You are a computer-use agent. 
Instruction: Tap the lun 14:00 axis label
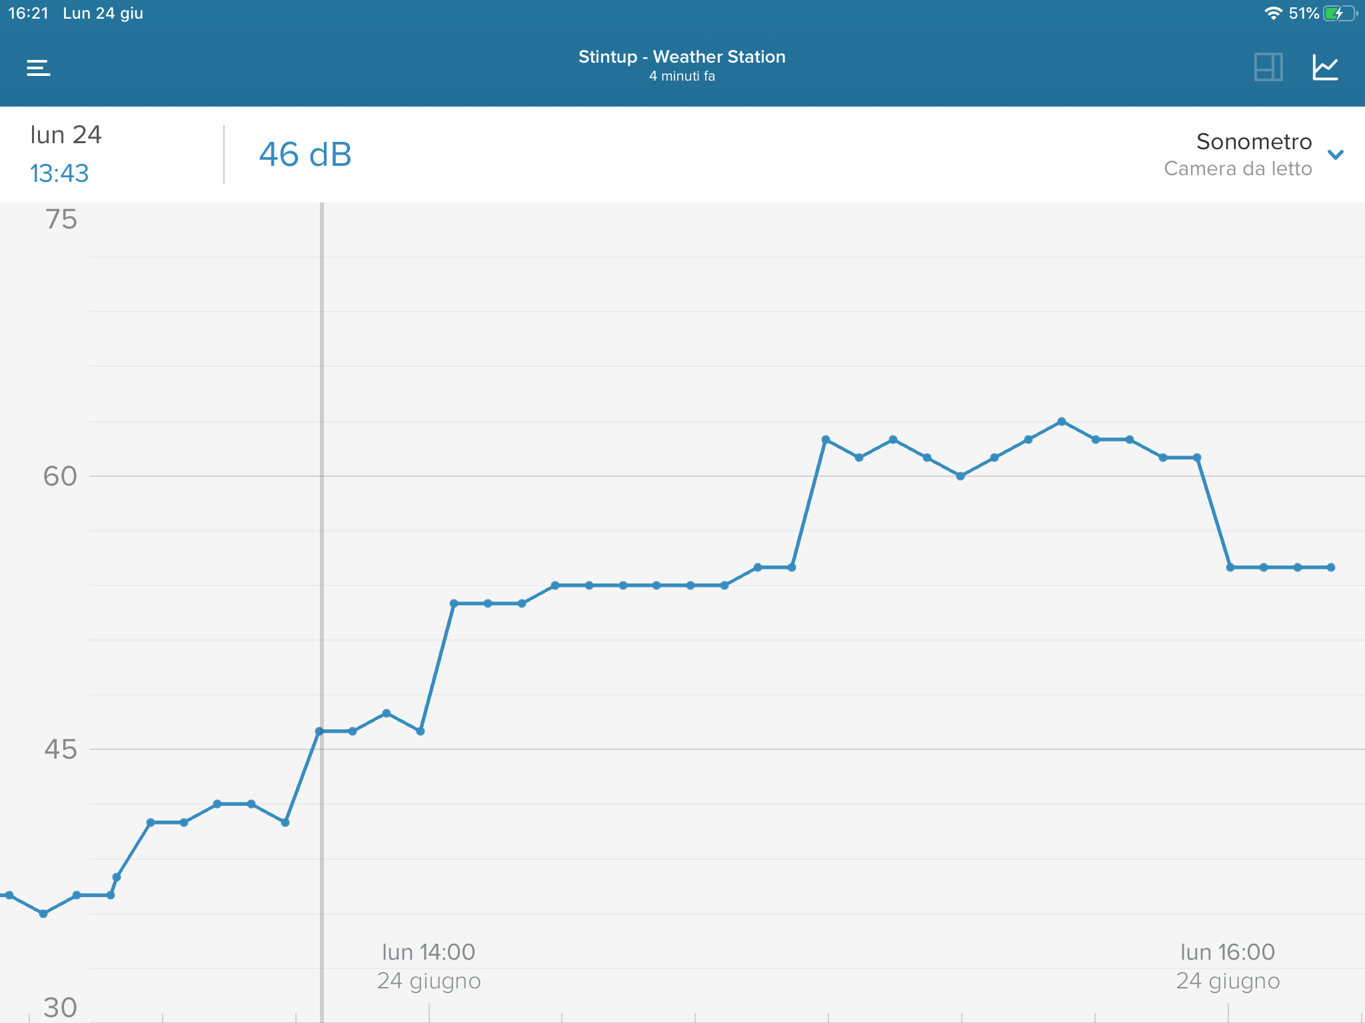coord(429,952)
